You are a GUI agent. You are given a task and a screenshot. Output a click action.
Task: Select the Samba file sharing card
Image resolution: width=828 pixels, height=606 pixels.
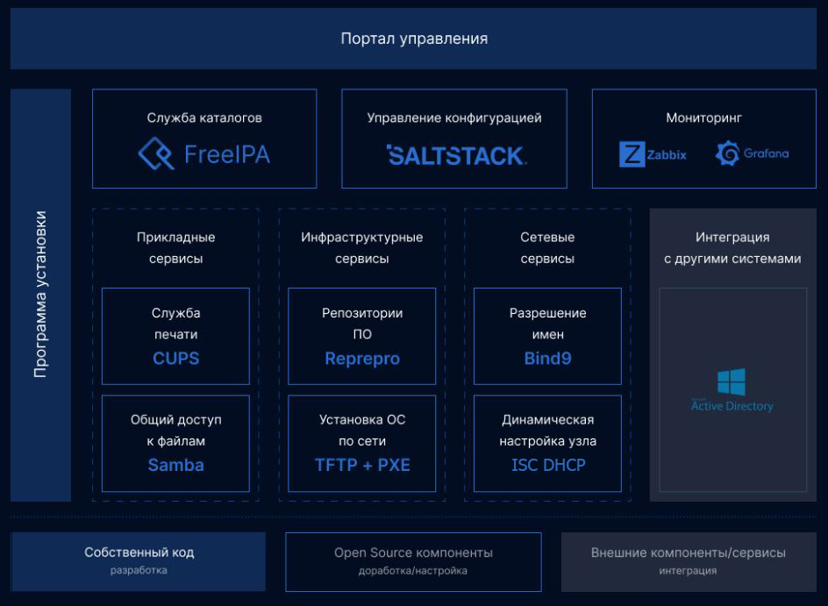pos(175,444)
